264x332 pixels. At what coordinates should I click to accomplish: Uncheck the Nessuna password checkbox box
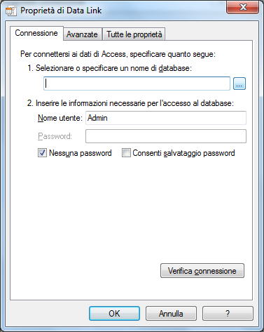42,153
